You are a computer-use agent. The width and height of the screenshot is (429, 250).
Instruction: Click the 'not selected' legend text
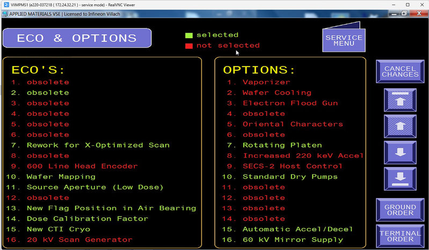tap(228, 46)
